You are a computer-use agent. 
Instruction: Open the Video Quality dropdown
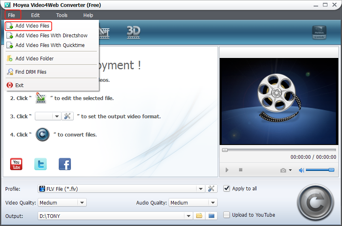tap(62, 203)
